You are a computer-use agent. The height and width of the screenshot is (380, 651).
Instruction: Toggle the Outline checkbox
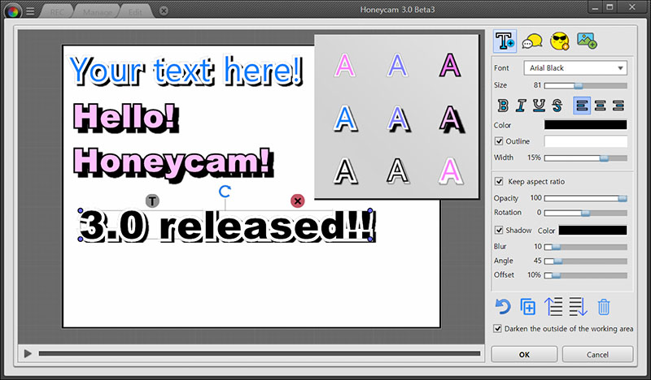click(499, 141)
